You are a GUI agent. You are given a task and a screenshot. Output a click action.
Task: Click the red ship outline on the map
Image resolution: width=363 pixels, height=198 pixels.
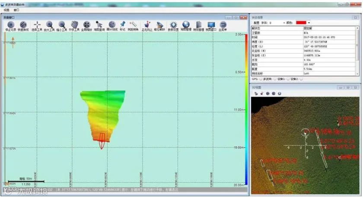tap(102, 141)
